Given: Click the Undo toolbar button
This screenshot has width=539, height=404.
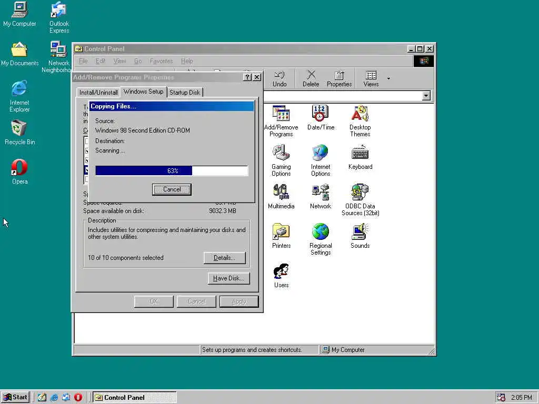Looking at the screenshot, I should click(280, 79).
